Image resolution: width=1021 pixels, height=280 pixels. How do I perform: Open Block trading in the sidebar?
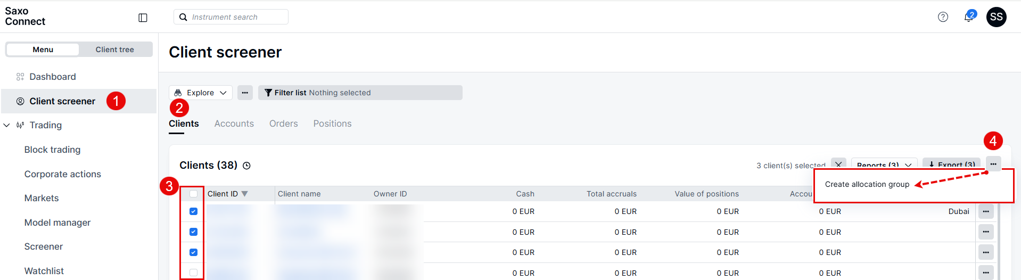point(52,150)
